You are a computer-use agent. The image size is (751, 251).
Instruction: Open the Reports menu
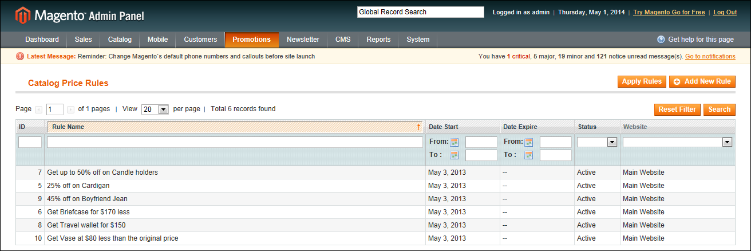378,40
